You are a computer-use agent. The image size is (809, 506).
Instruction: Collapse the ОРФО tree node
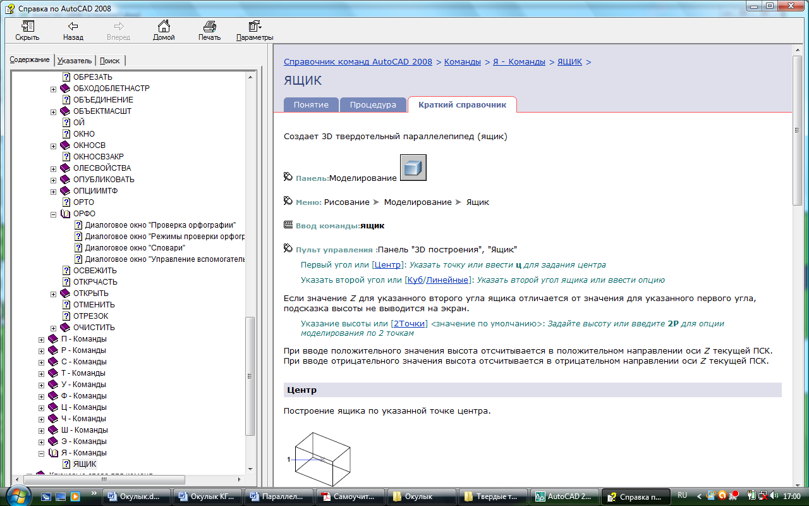(x=54, y=214)
